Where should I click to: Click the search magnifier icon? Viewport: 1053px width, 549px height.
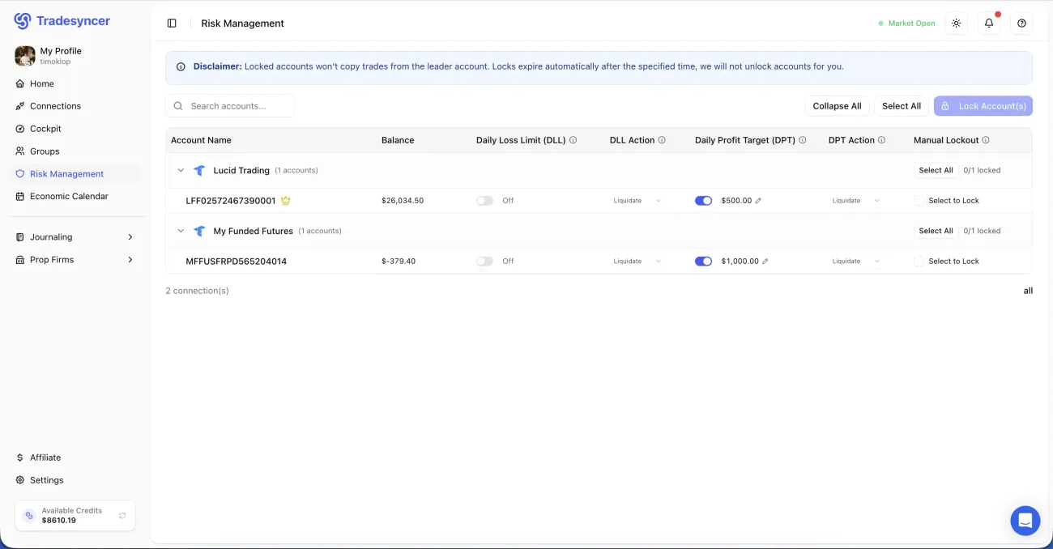tap(178, 106)
